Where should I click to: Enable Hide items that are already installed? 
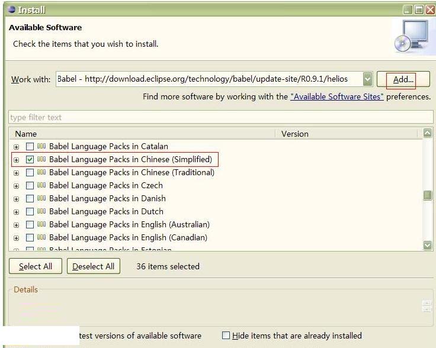pos(226,336)
